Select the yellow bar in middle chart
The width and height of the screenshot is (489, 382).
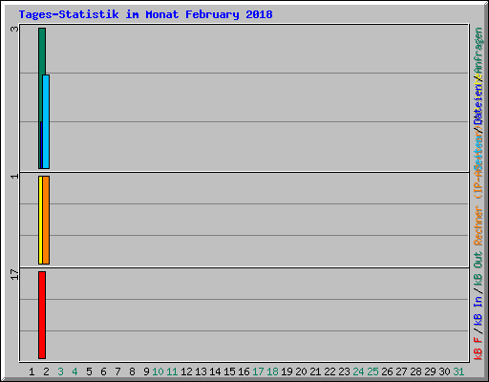(40, 220)
